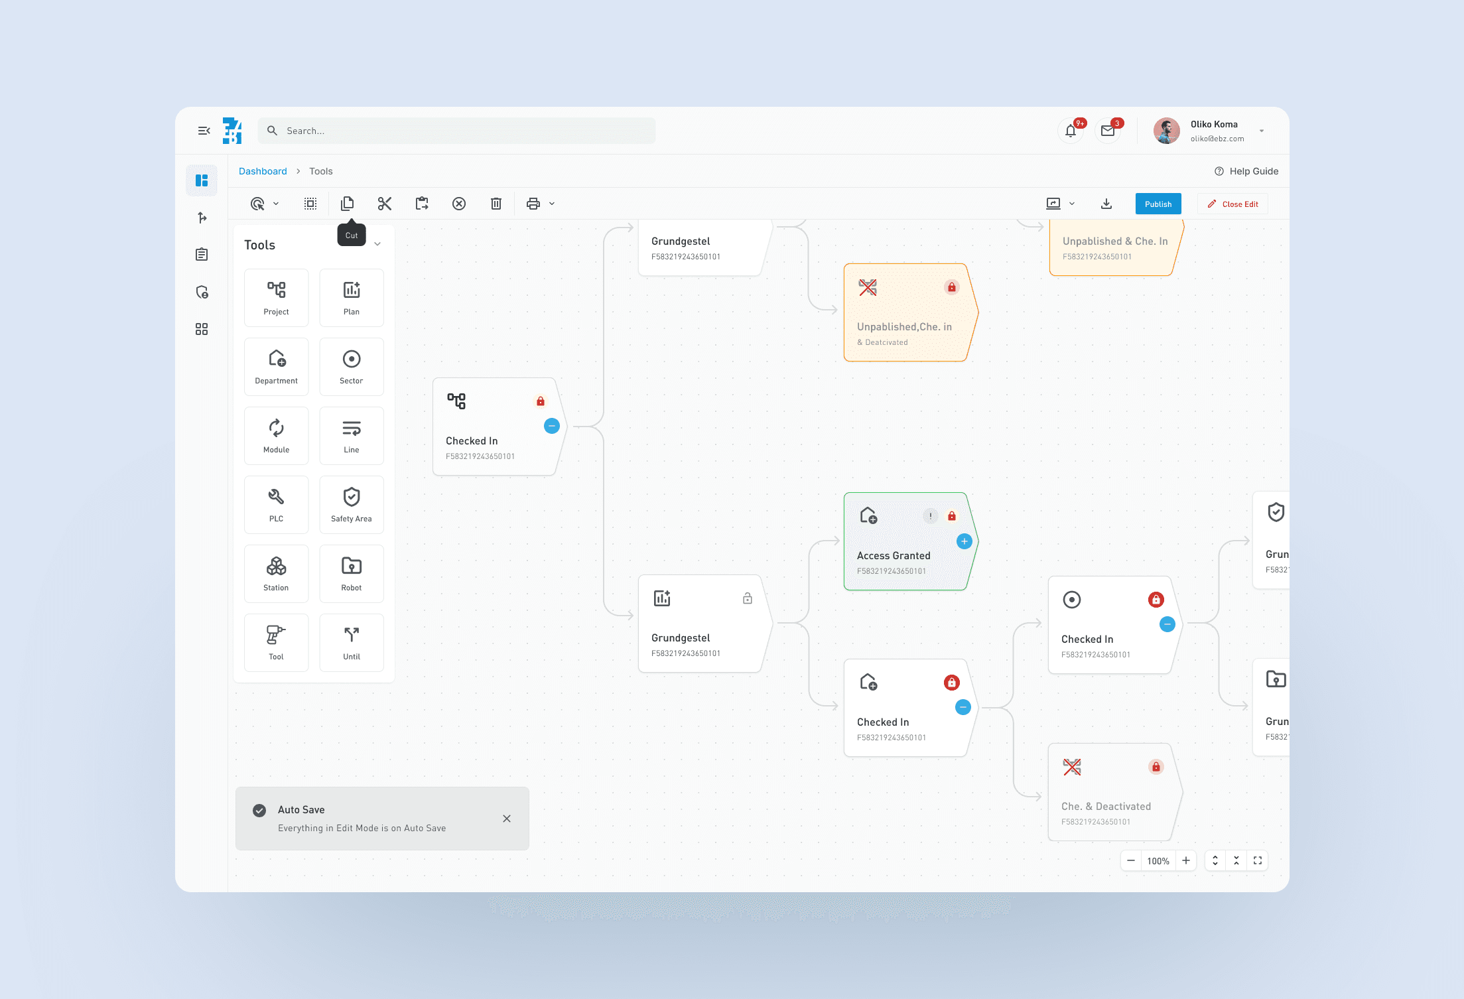Select the PLC tool

click(276, 505)
